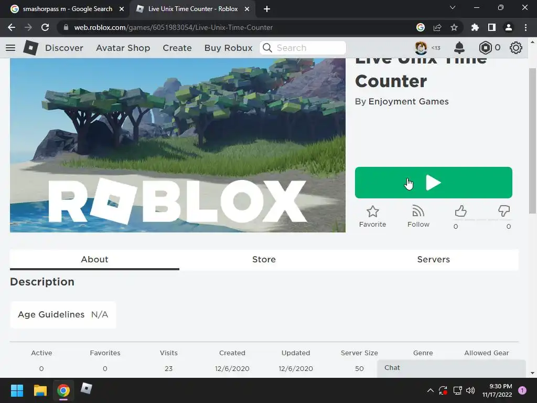537x403 pixels.
Task: Switch to the Store tab
Action: tap(264, 259)
